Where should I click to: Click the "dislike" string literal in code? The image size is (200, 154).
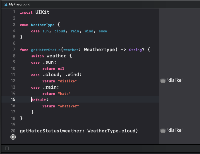click(x=67, y=81)
